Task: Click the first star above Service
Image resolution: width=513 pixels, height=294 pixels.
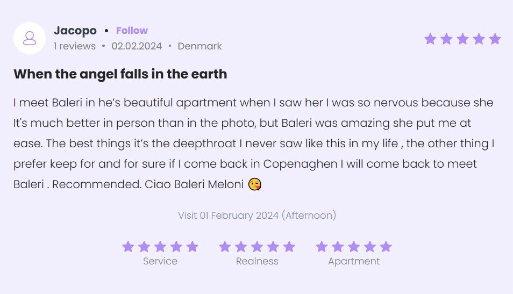Action: pyautogui.click(x=128, y=247)
